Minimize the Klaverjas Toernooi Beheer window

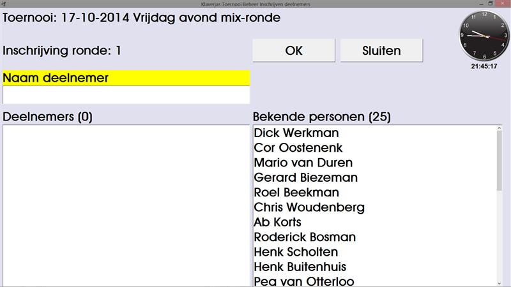[480, 4]
